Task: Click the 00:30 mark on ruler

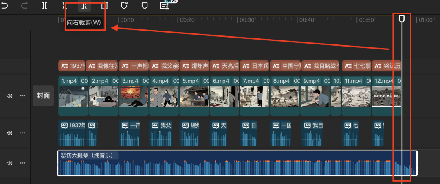Action: coord(247,20)
